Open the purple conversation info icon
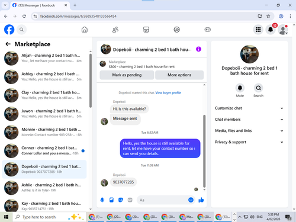296x222 pixels. coord(198,49)
